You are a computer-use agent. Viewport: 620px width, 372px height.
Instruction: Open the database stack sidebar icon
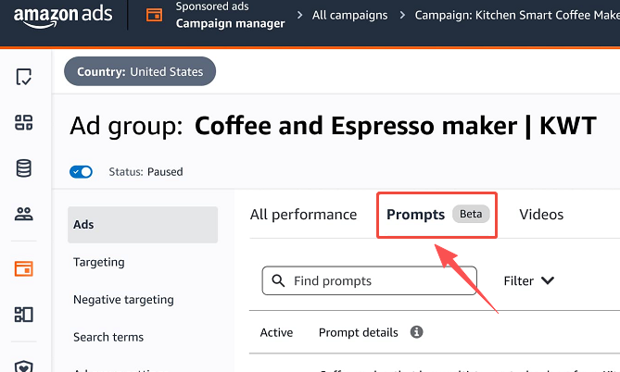[24, 168]
